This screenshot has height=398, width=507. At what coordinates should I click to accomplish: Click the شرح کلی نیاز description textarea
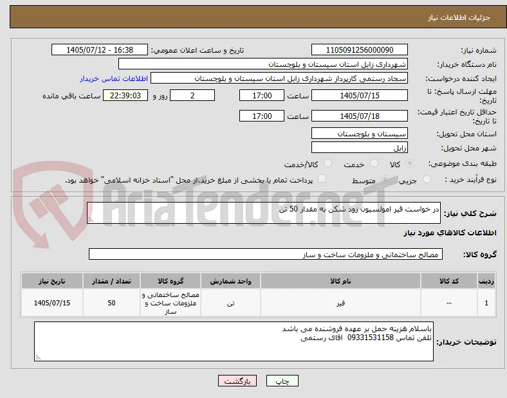click(264, 213)
